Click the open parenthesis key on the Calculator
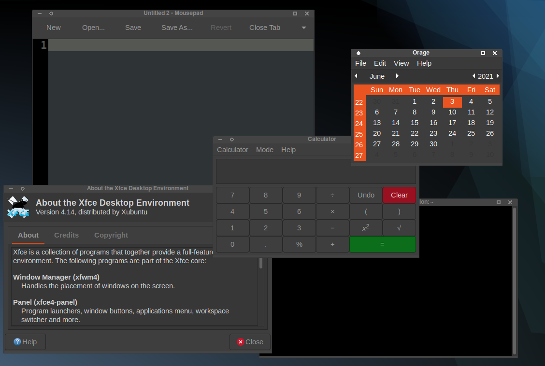Image resolution: width=545 pixels, height=366 pixels. point(366,211)
